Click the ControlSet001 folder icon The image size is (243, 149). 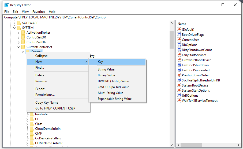tap(23, 37)
